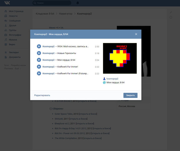Click the Группы people icon
Image resolution: width=180 pixels, height=151 pixels.
click(6, 30)
